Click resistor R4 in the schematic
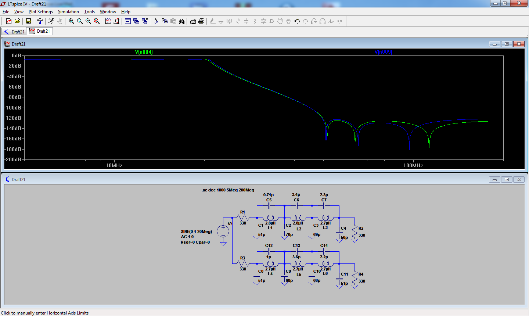 pos(355,277)
